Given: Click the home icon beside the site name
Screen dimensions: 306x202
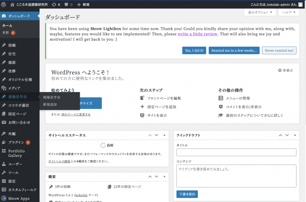Looking at the screenshot, I should coord(12,4).
